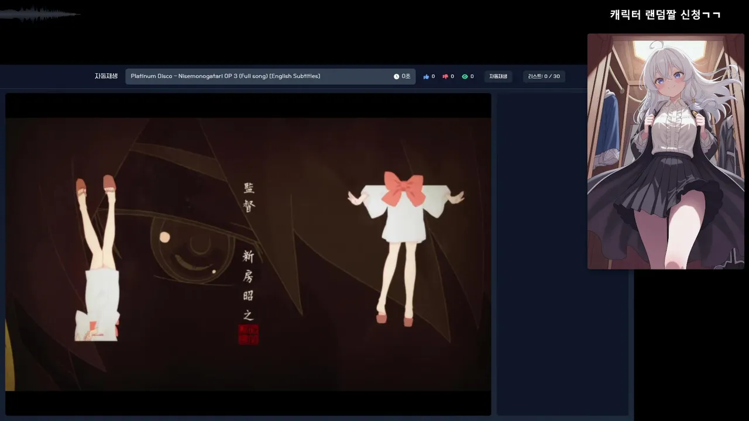Click the white-haired anime girl image
This screenshot has height=421, width=749.
(665, 151)
